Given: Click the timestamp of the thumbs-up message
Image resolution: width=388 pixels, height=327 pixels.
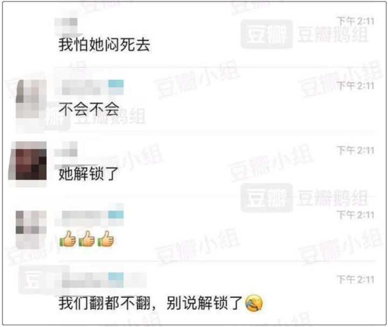Looking at the screenshot, I should coord(355,215).
